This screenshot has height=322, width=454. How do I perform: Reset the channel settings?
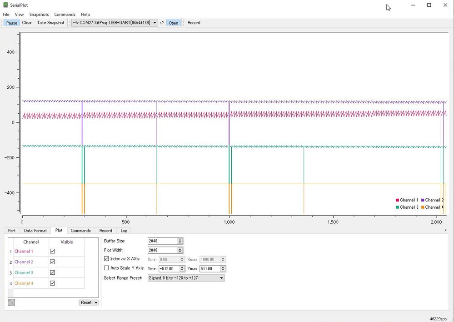coord(86,302)
